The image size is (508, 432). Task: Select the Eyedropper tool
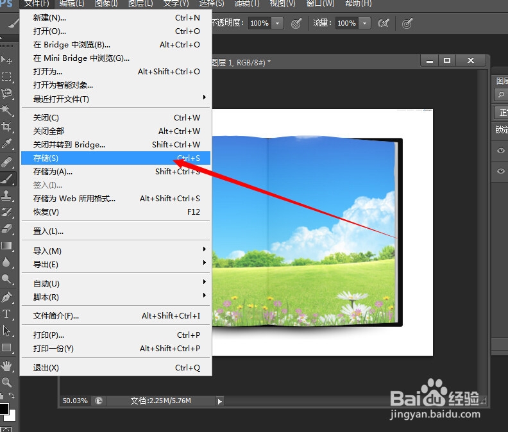click(6, 143)
